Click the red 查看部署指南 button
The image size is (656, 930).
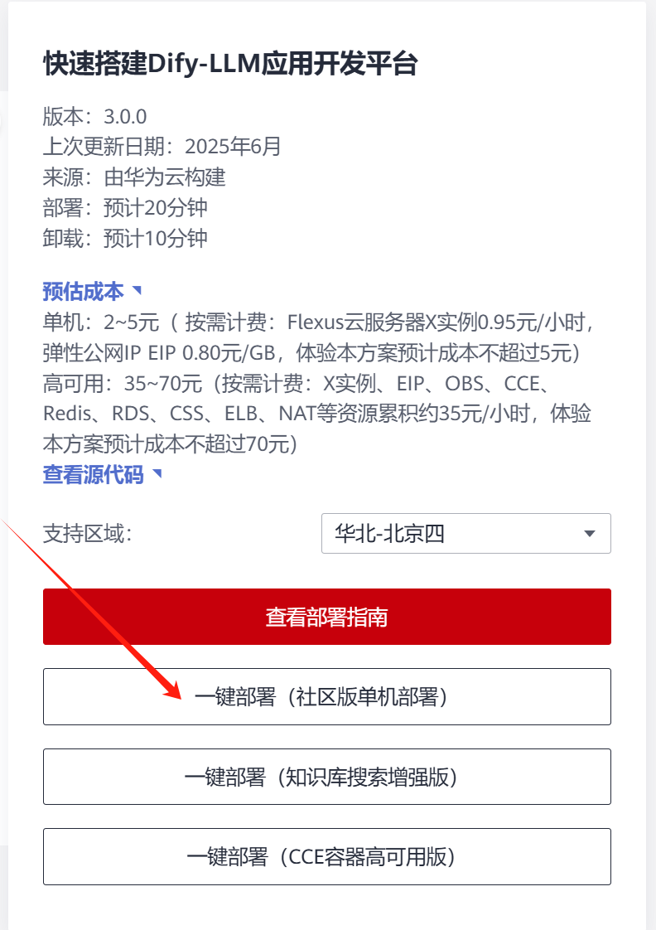coord(327,617)
